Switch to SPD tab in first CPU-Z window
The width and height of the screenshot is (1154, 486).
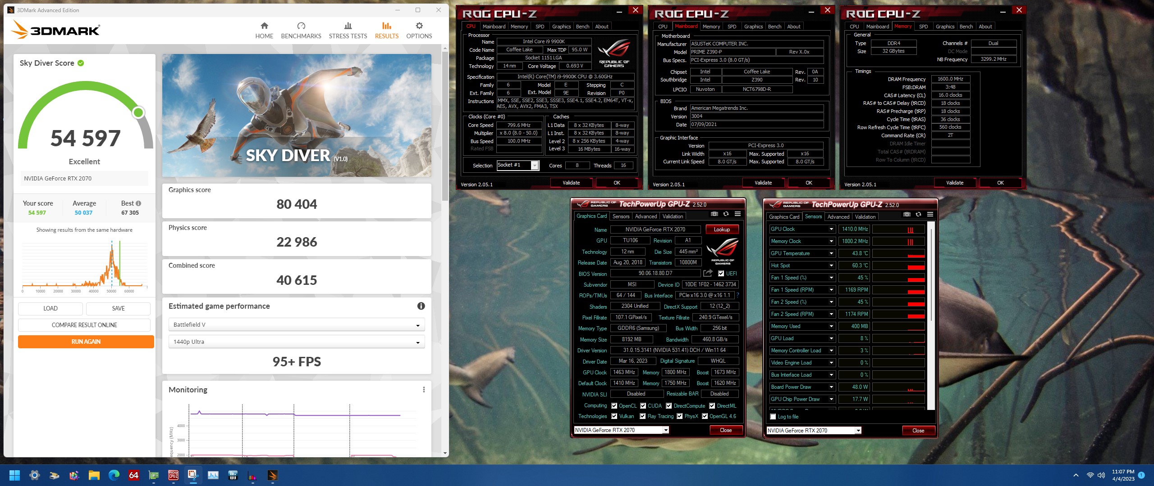point(540,27)
